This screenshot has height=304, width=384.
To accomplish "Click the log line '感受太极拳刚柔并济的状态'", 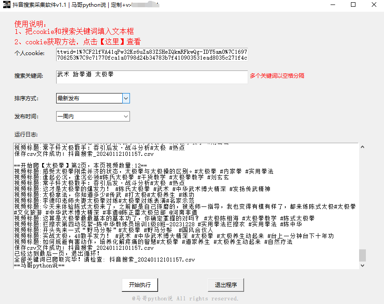I will [144, 171].
